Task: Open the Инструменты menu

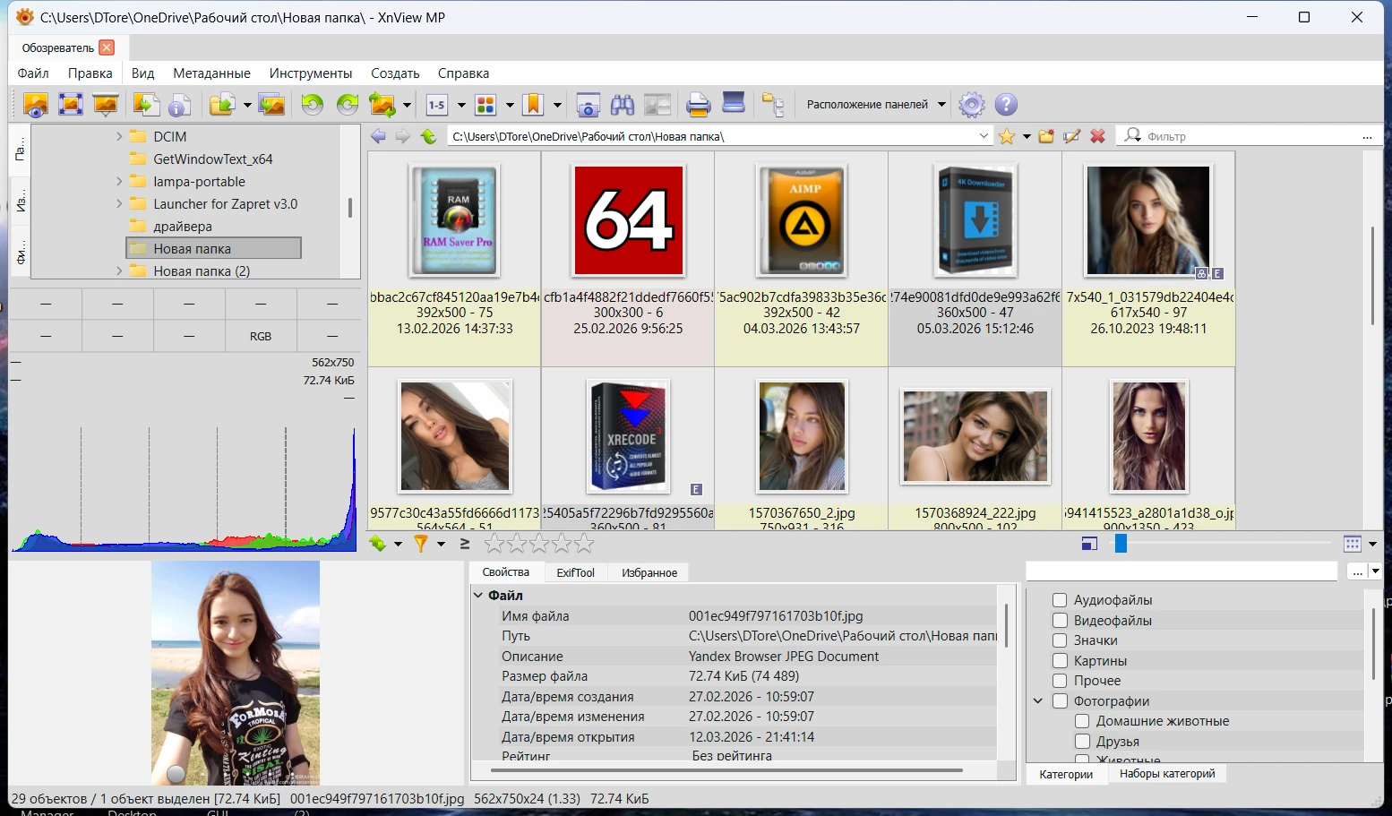Action: [x=310, y=73]
